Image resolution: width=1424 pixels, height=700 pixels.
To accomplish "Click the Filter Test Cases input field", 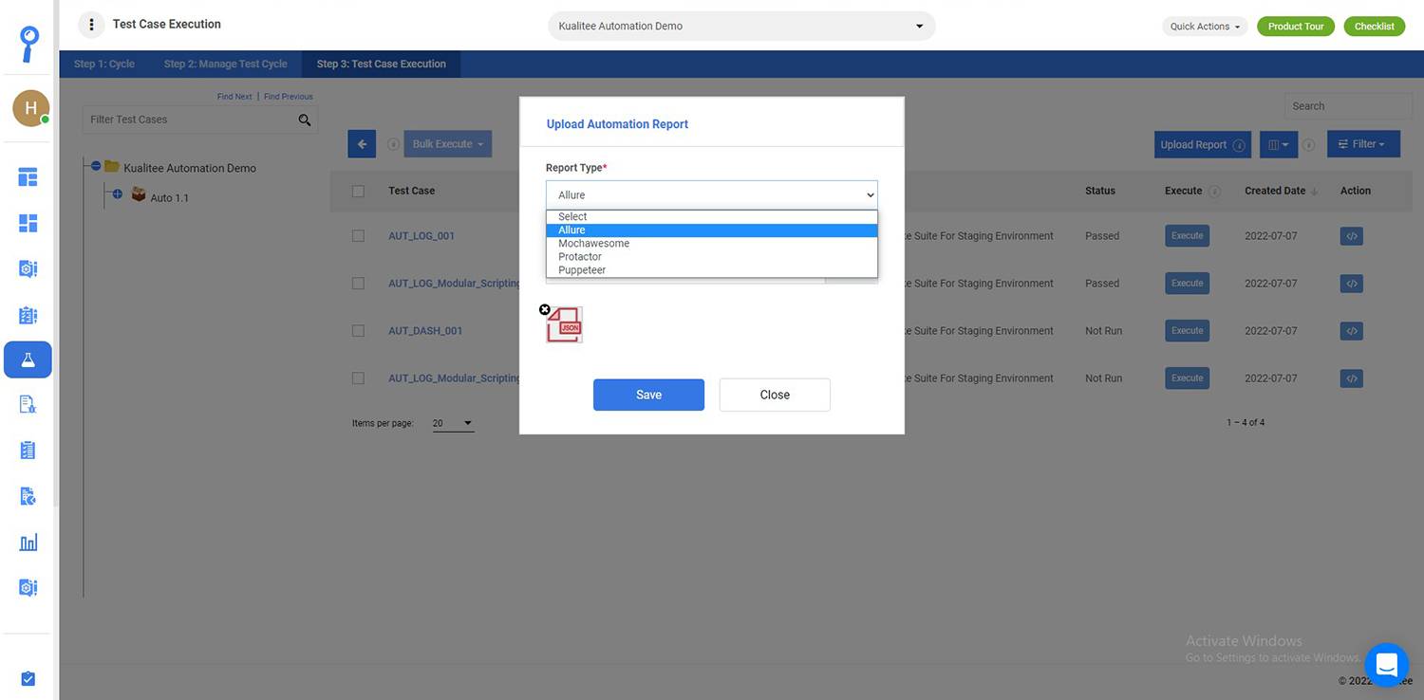I will (190, 120).
